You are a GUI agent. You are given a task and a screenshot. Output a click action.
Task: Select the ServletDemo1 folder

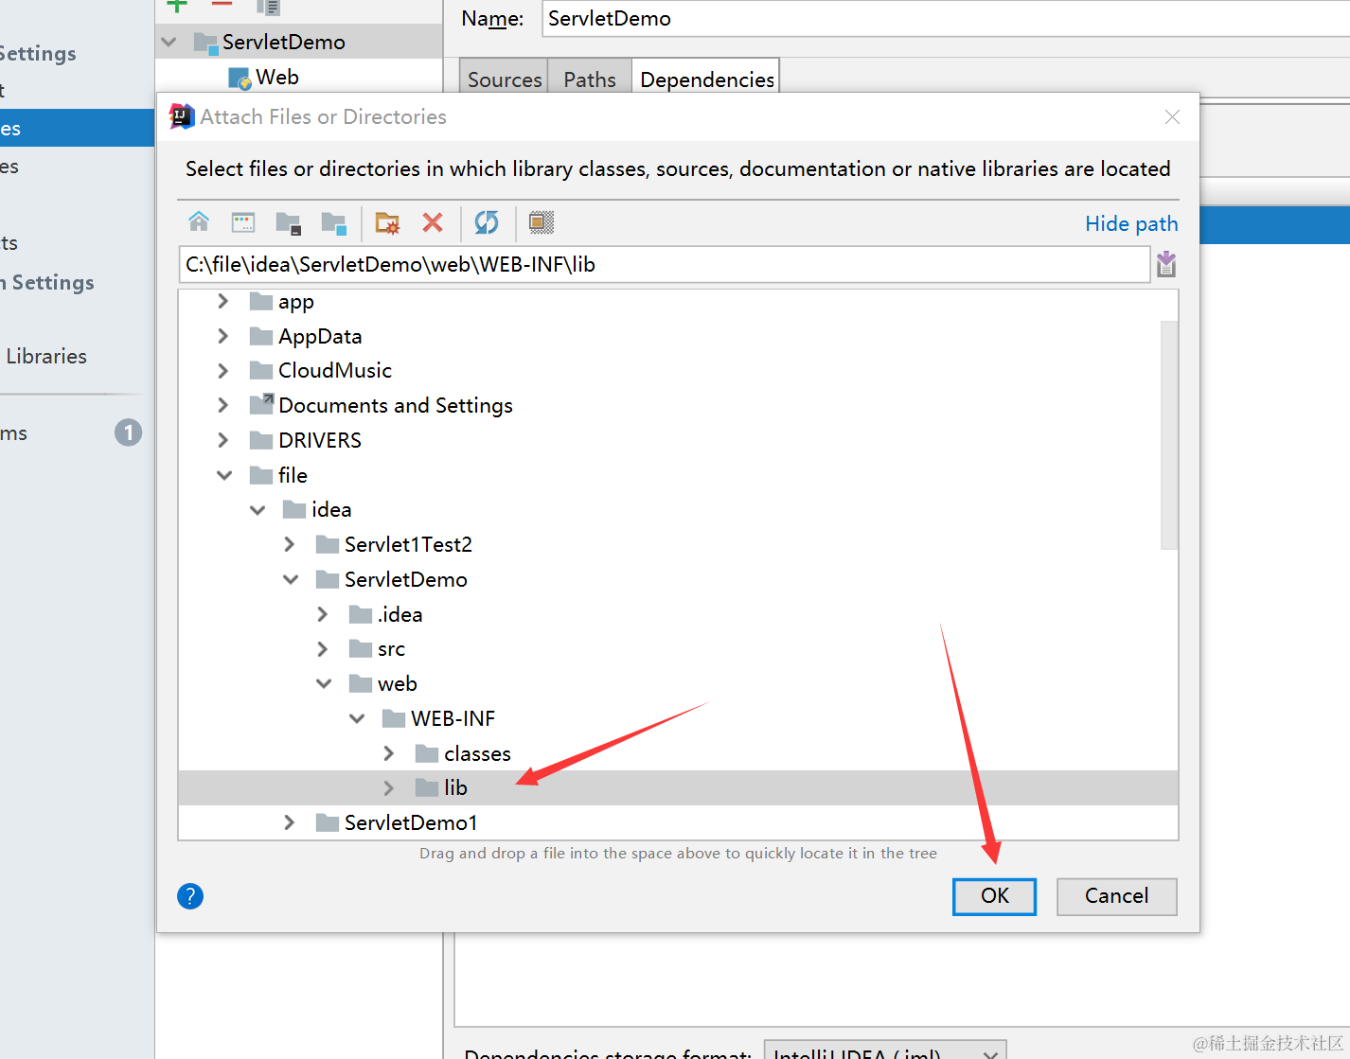[410, 822]
